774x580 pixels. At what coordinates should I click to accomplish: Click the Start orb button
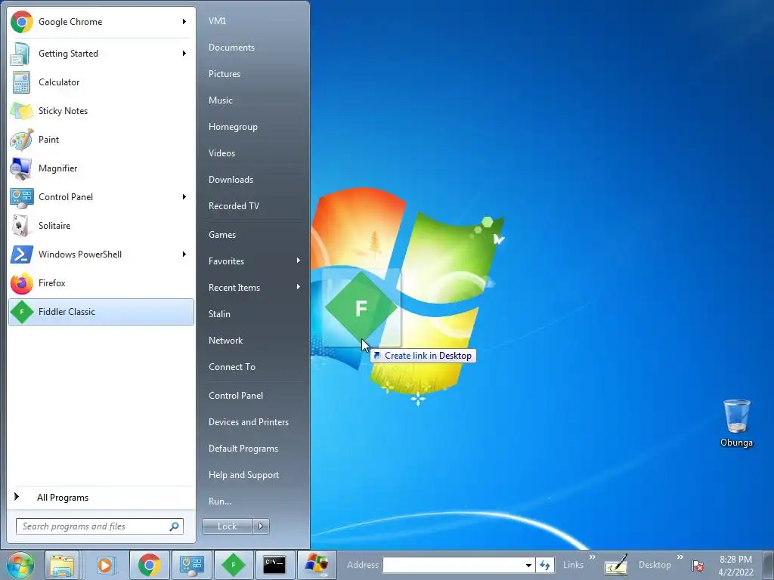(20, 565)
